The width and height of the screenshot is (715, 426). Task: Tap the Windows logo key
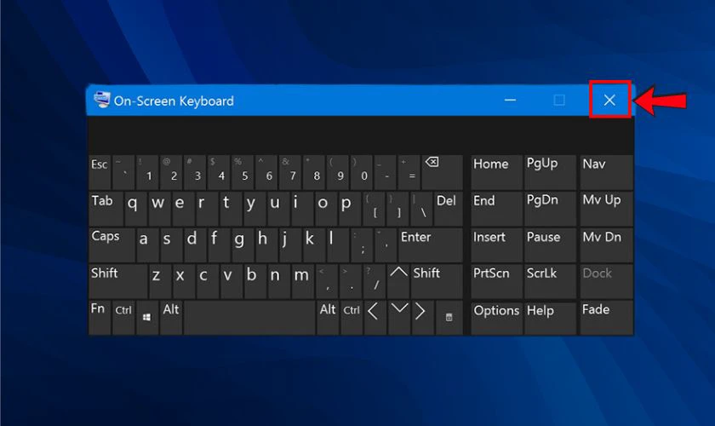pyautogui.click(x=146, y=317)
